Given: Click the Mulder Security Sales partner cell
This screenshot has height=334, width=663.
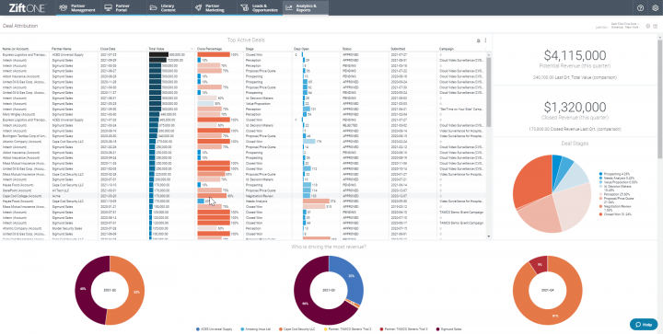Looking at the screenshot, I should pos(67,228).
